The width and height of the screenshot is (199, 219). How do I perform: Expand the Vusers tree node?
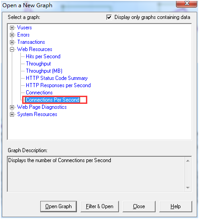(x=12, y=28)
